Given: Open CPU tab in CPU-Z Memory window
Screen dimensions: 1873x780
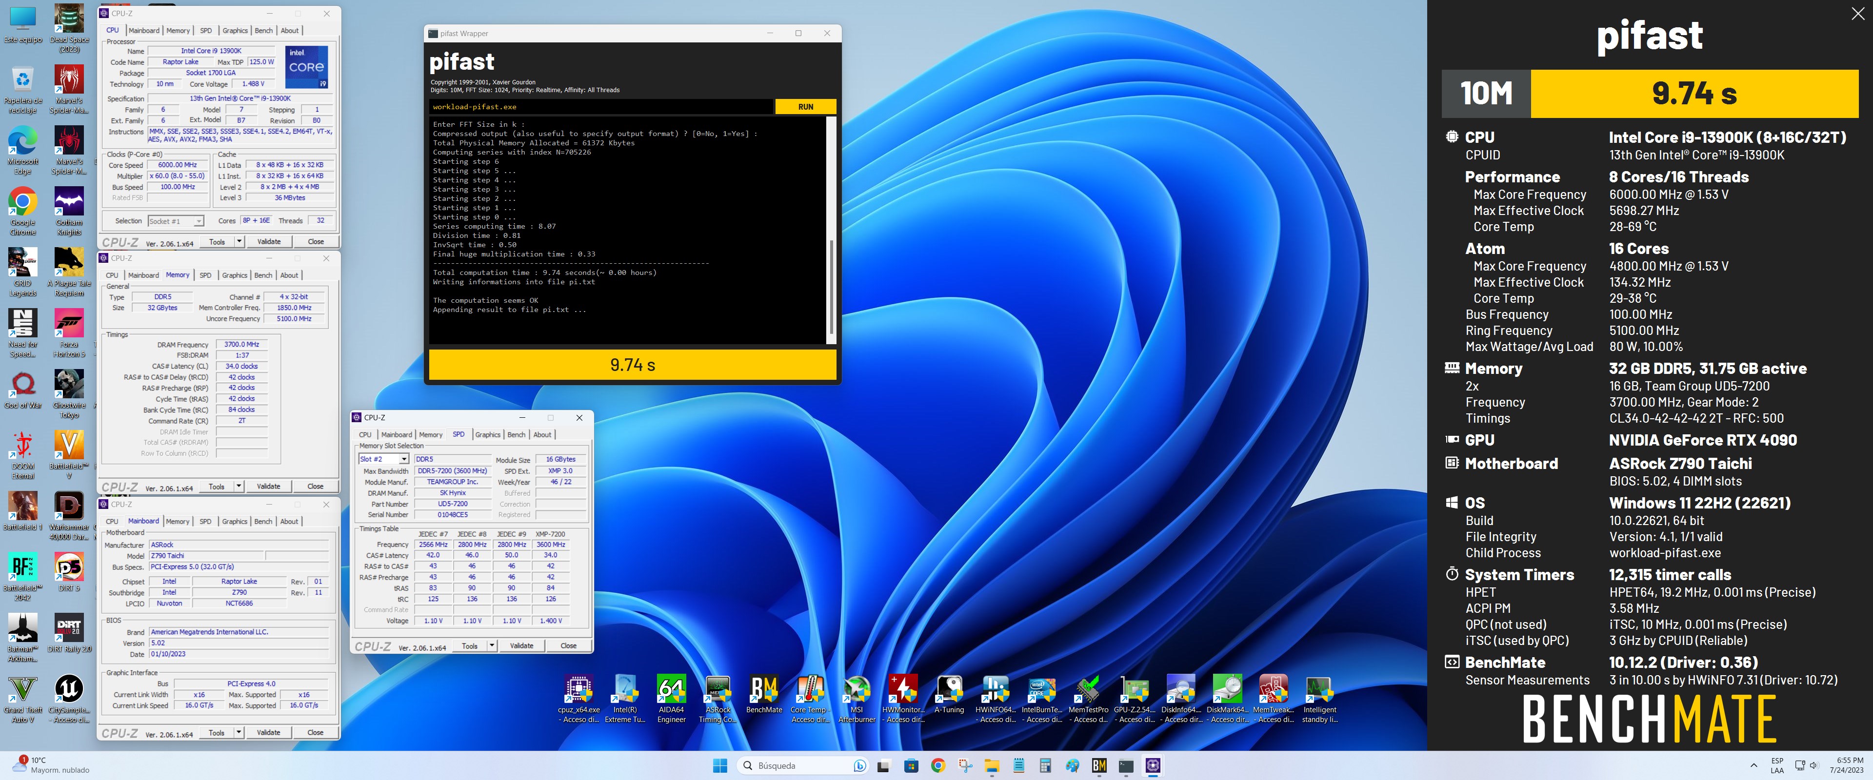Looking at the screenshot, I should point(112,275).
